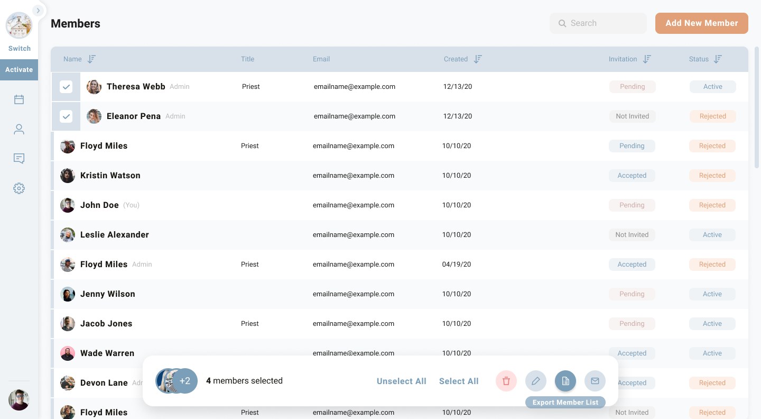The image size is (761, 419).
Task: Click the Leslie Alexander name
Action: pyautogui.click(x=115, y=235)
